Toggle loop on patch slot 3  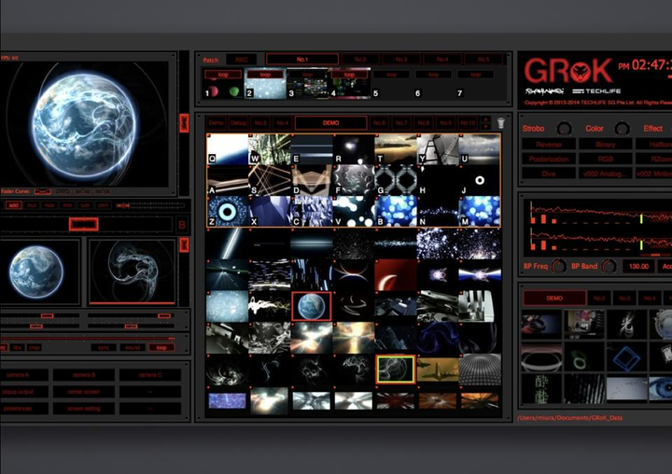[x=307, y=75]
